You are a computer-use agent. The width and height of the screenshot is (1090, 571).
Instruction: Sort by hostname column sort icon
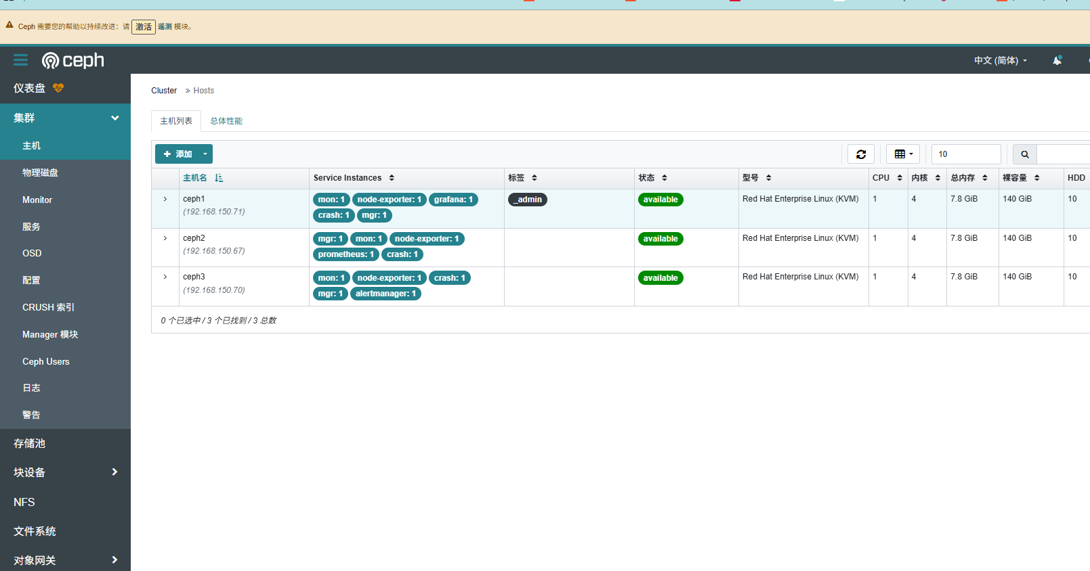(x=219, y=178)
